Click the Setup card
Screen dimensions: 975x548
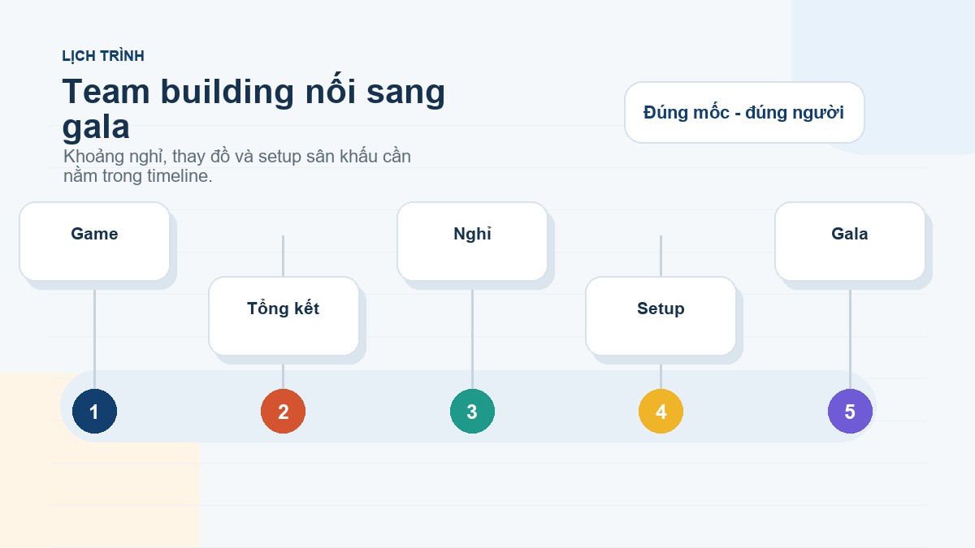tap(661, 316)
